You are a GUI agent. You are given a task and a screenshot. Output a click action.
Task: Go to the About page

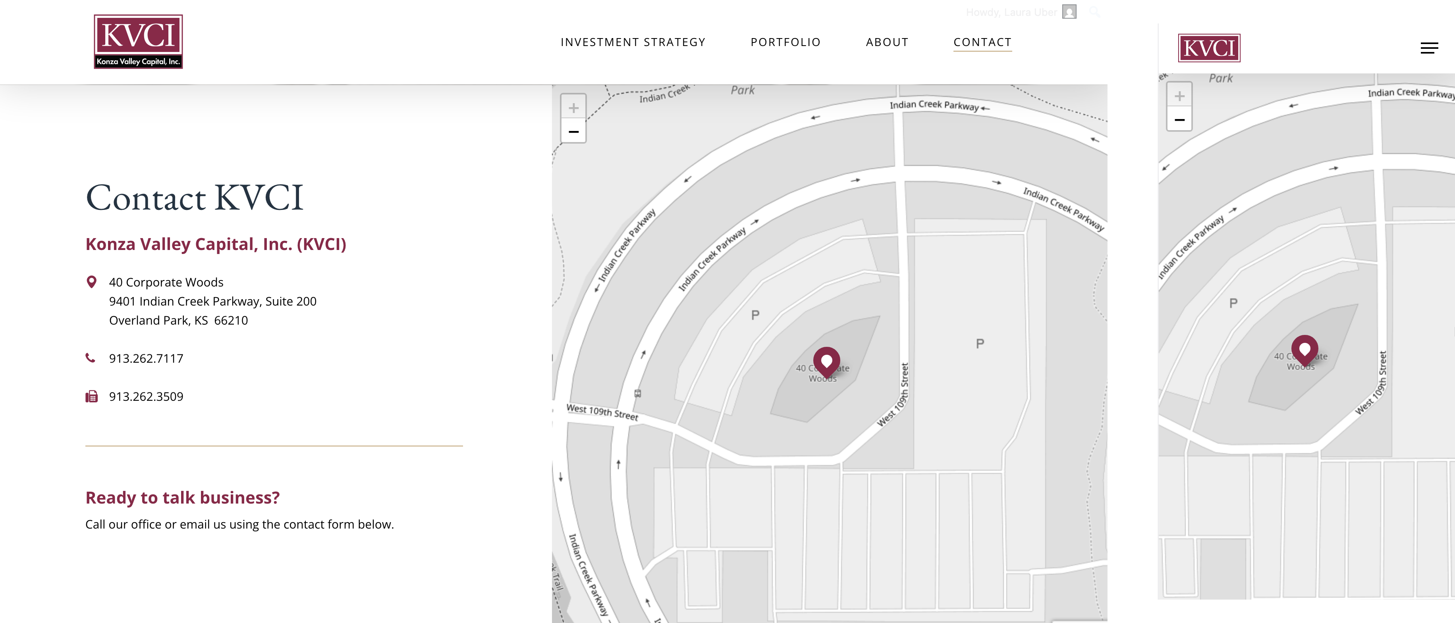(x=887, y=42)
